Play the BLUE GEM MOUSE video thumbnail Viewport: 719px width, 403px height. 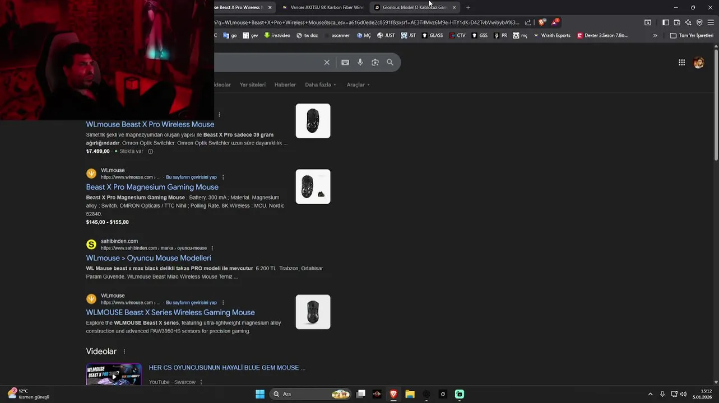point(114,374)
